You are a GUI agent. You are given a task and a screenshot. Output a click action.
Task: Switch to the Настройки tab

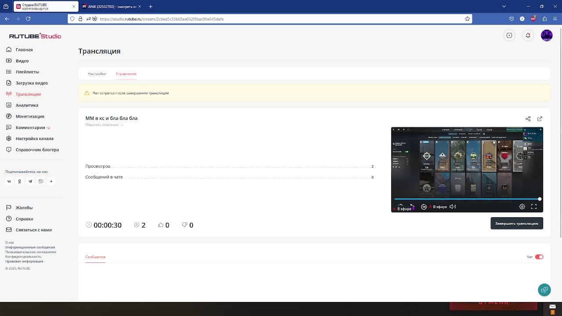[x=97, y=74]
